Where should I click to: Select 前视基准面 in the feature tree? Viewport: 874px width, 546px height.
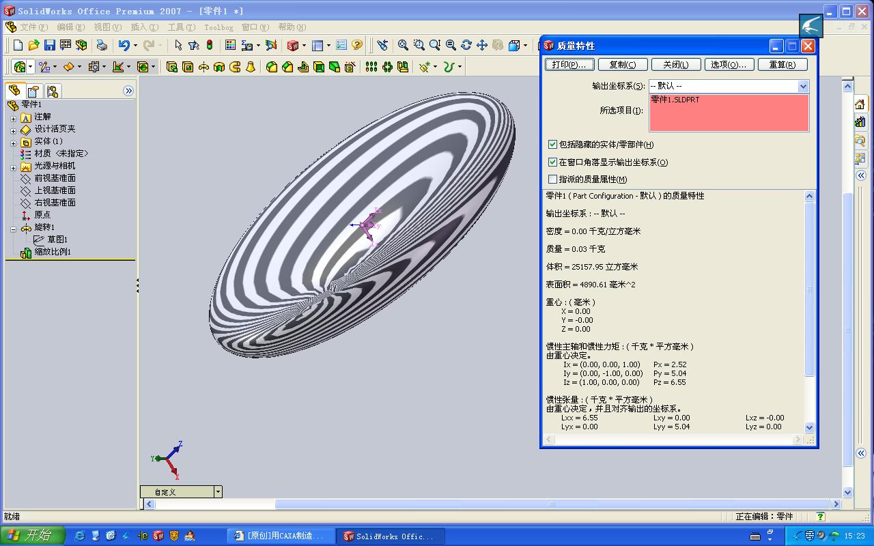(55, 178)
